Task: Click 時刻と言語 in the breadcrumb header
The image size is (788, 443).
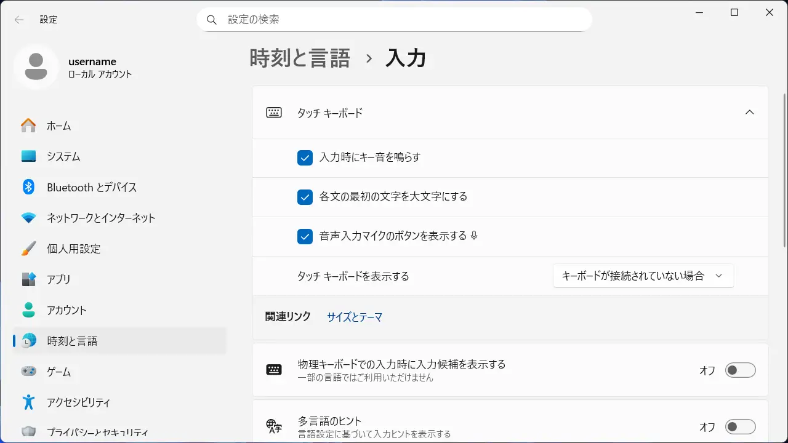Action: tap(300, 58)
